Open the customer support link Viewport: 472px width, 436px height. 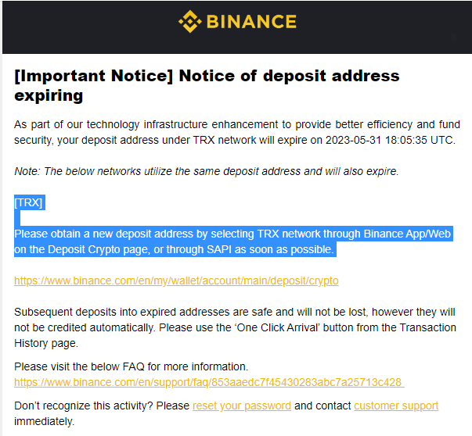coord(396,406)
